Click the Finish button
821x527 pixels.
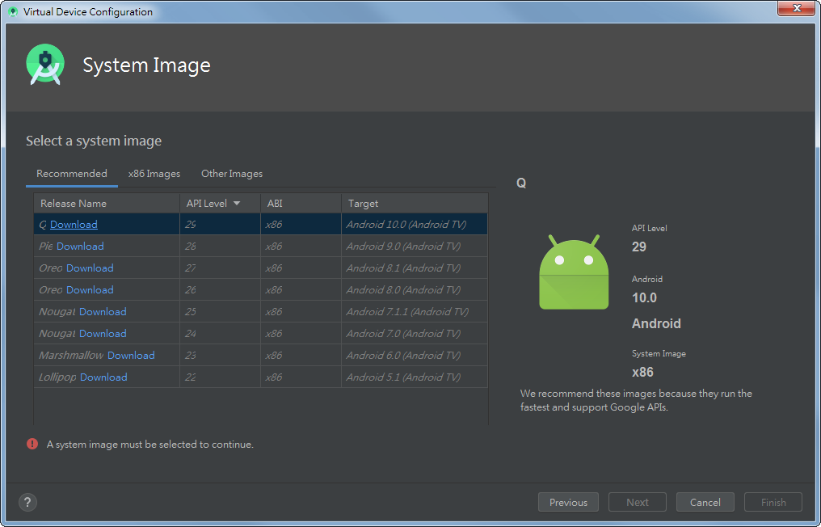[x=773, y=502]
